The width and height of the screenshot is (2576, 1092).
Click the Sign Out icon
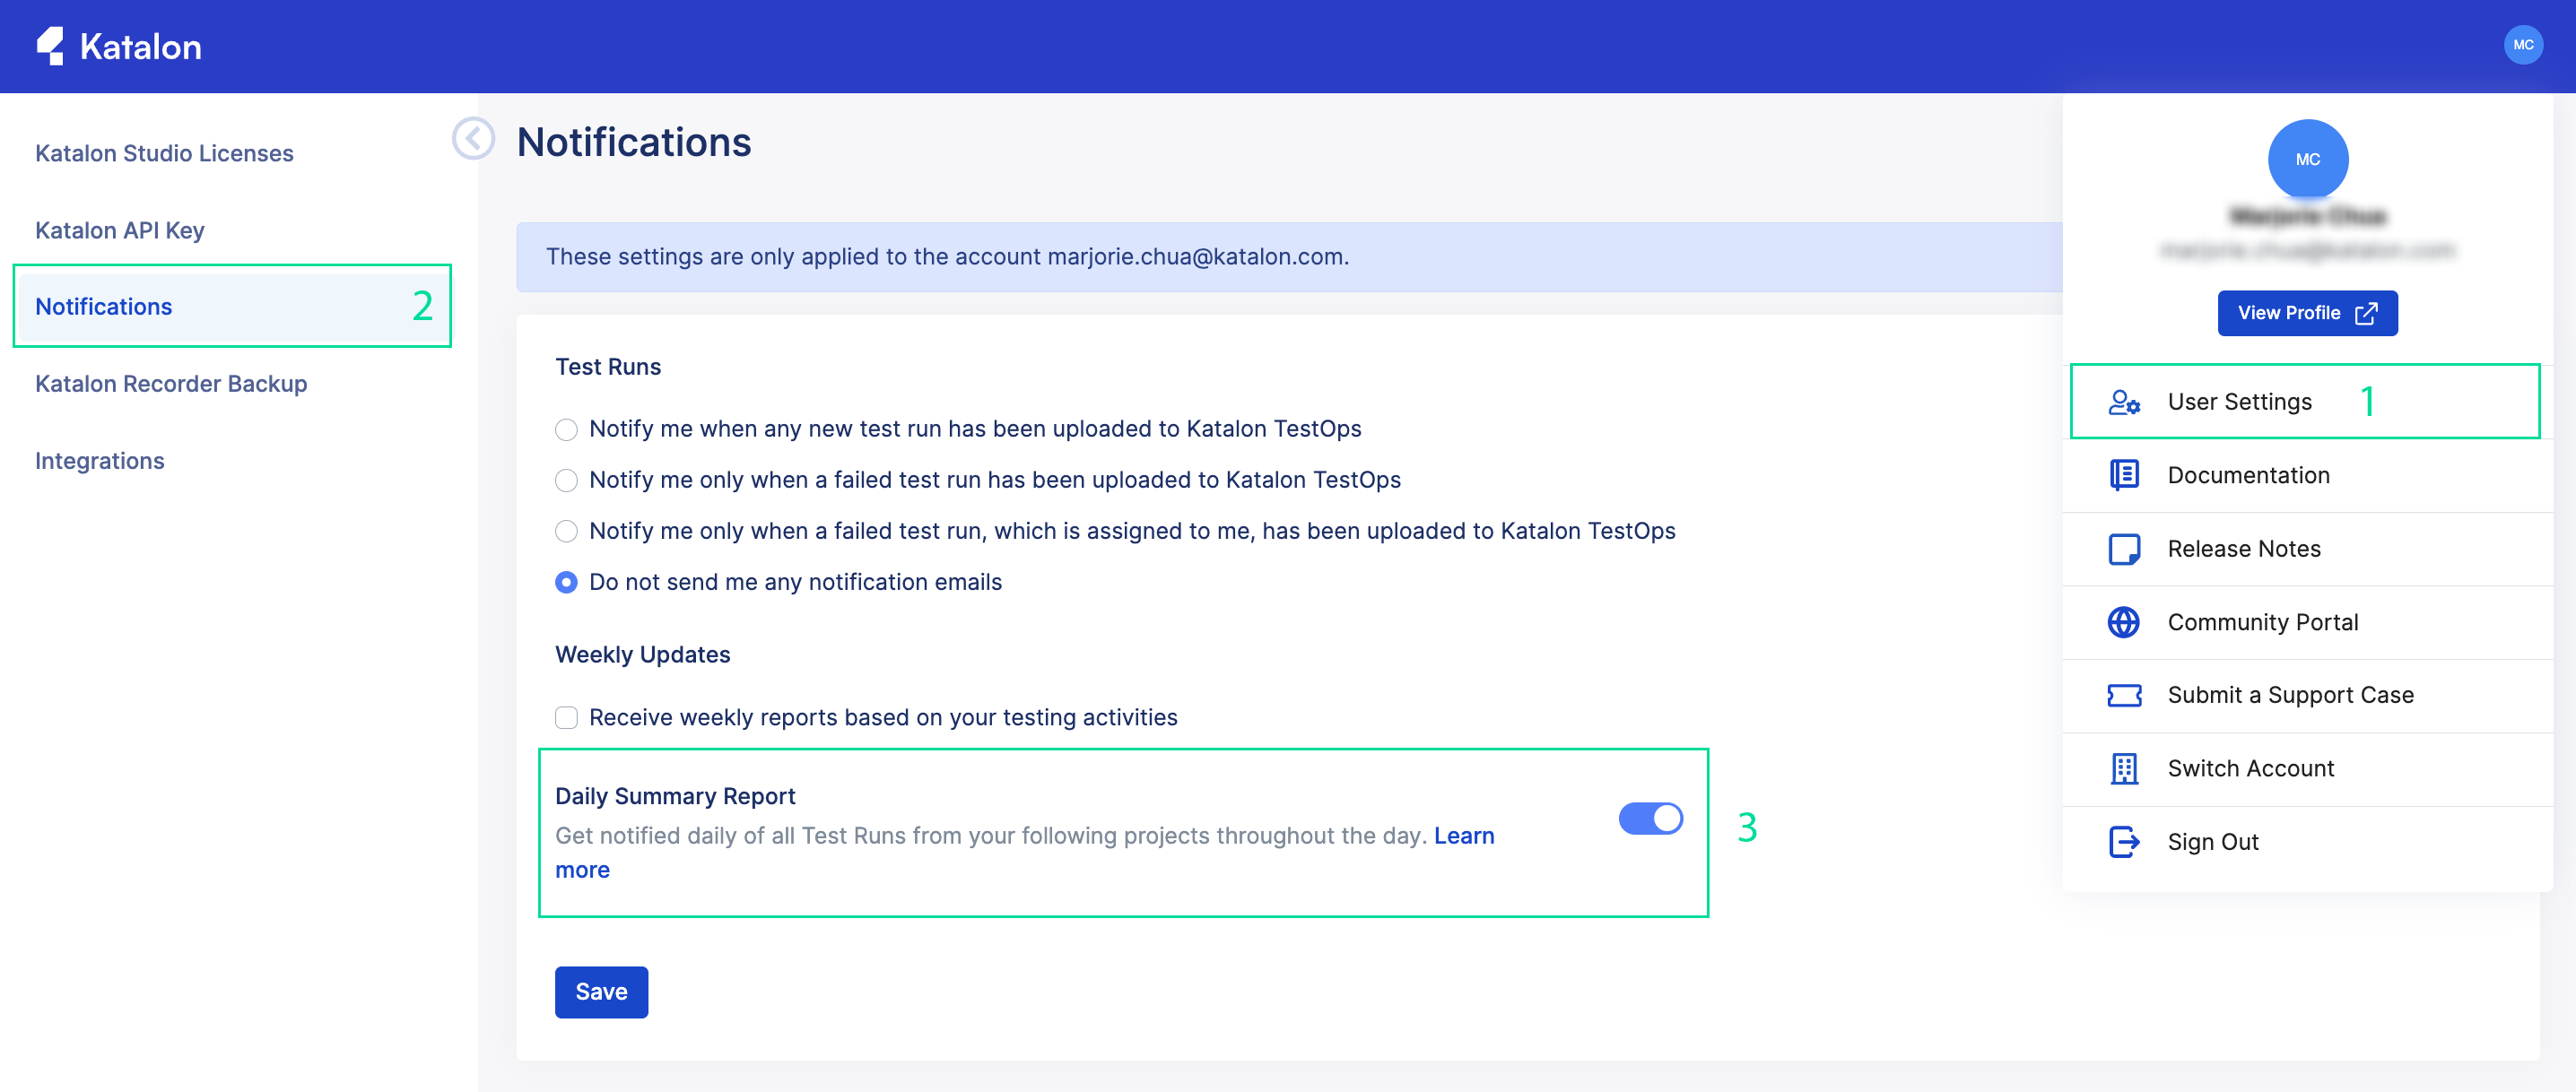(2122, 841)
